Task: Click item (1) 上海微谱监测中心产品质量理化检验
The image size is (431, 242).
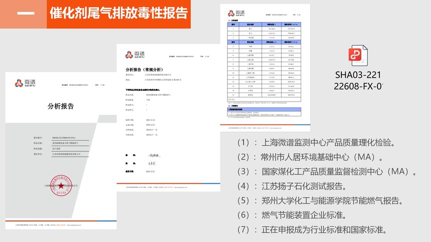Action: [316, 142]
